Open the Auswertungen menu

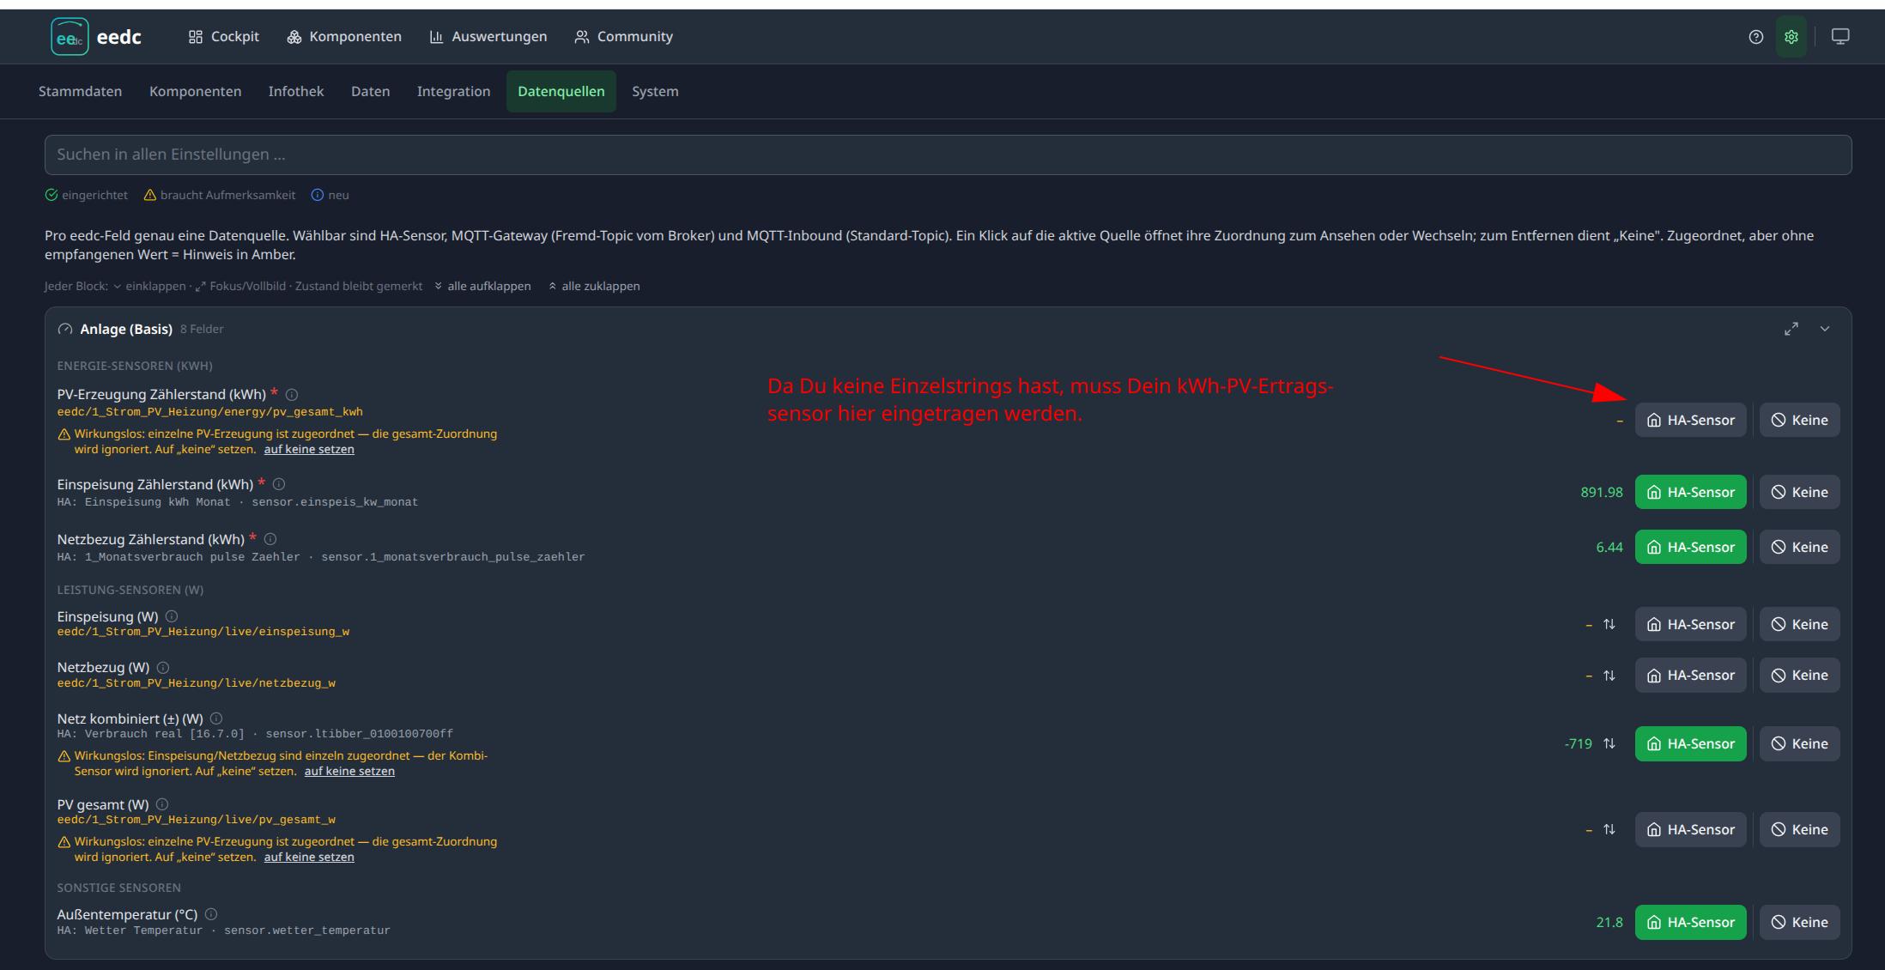[x=488, y=37]
